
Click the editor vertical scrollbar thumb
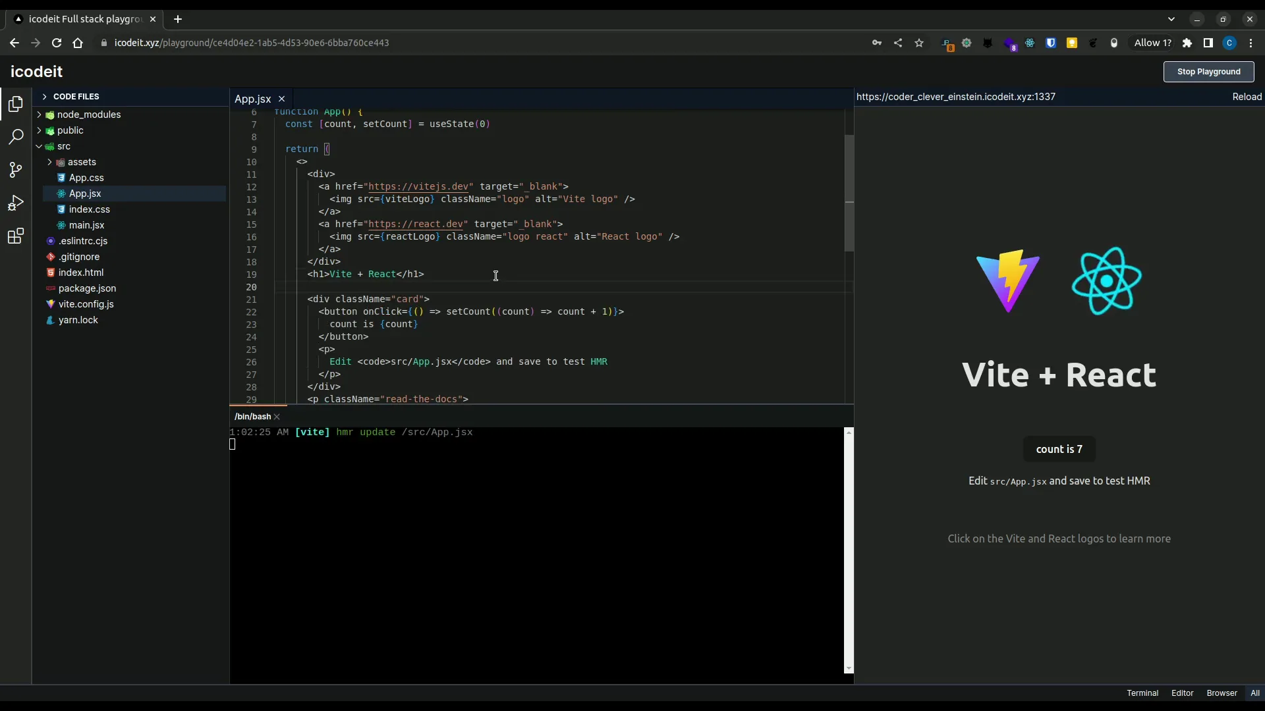[849, 193]
